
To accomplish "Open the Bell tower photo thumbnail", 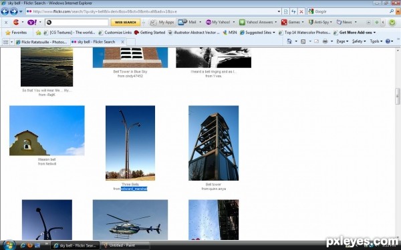I will tap(214, 143).
